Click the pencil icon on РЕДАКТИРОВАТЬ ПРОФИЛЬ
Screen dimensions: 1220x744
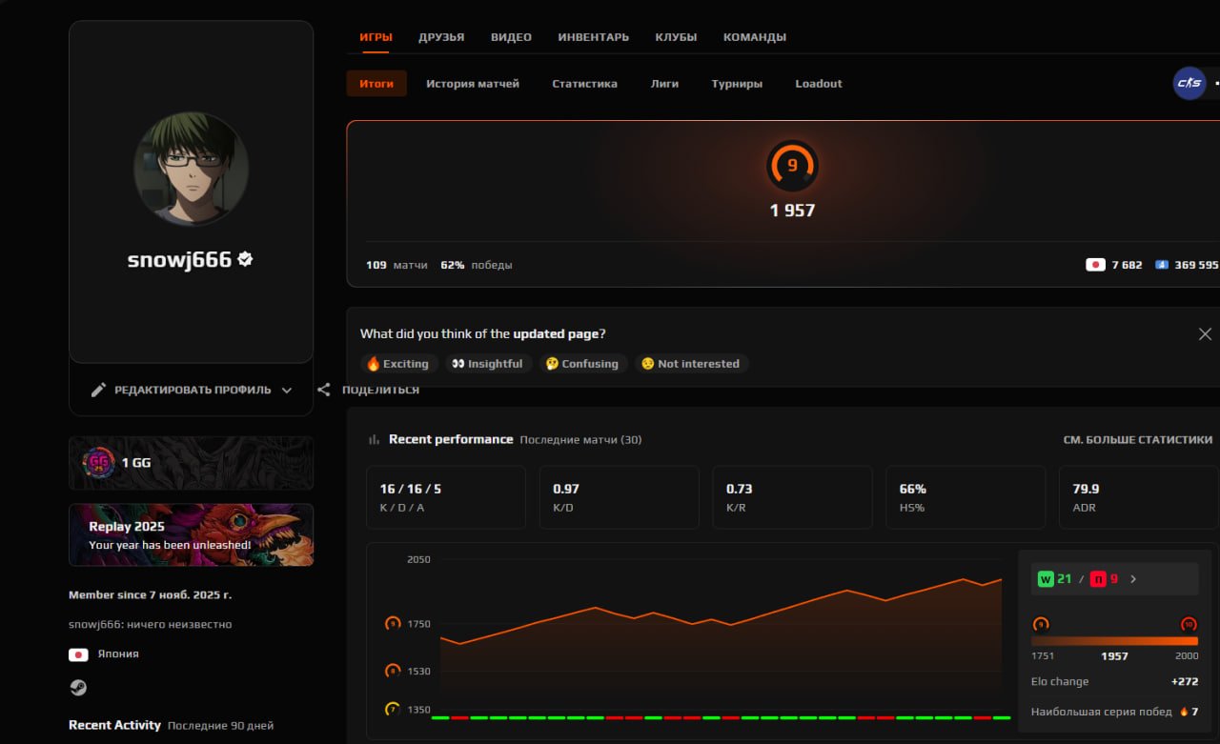[x=100, y=389]
